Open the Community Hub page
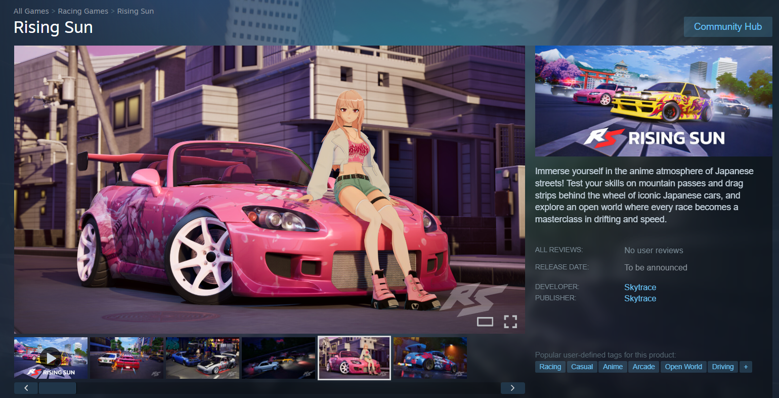Image resolution: width=779 pixels, height=398 pixels. 728,27
